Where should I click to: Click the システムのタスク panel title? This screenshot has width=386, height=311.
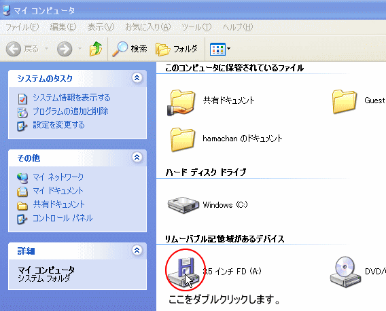point(45,79)
